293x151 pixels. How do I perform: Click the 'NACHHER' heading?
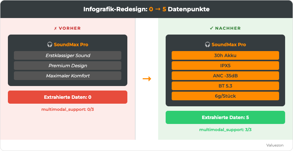pyautogui.click(x=228, y=28)
